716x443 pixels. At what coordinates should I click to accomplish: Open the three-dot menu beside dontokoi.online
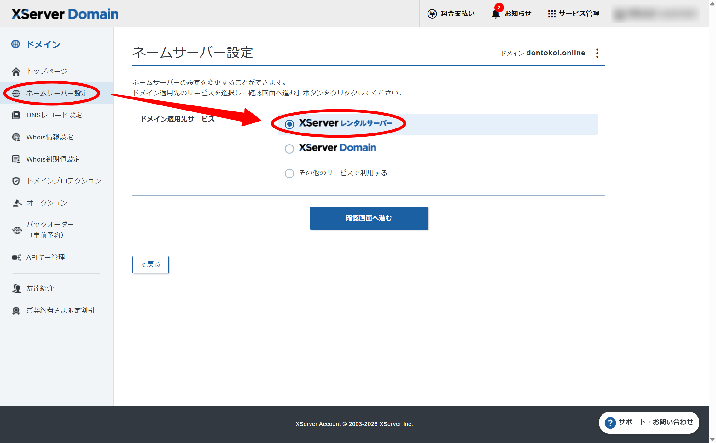(x=597, y=53)
